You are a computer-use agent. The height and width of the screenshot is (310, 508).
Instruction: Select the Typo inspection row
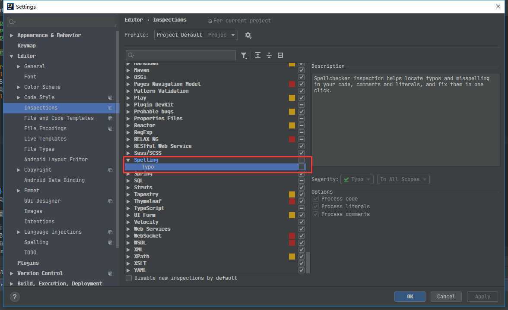pos(215,167)
